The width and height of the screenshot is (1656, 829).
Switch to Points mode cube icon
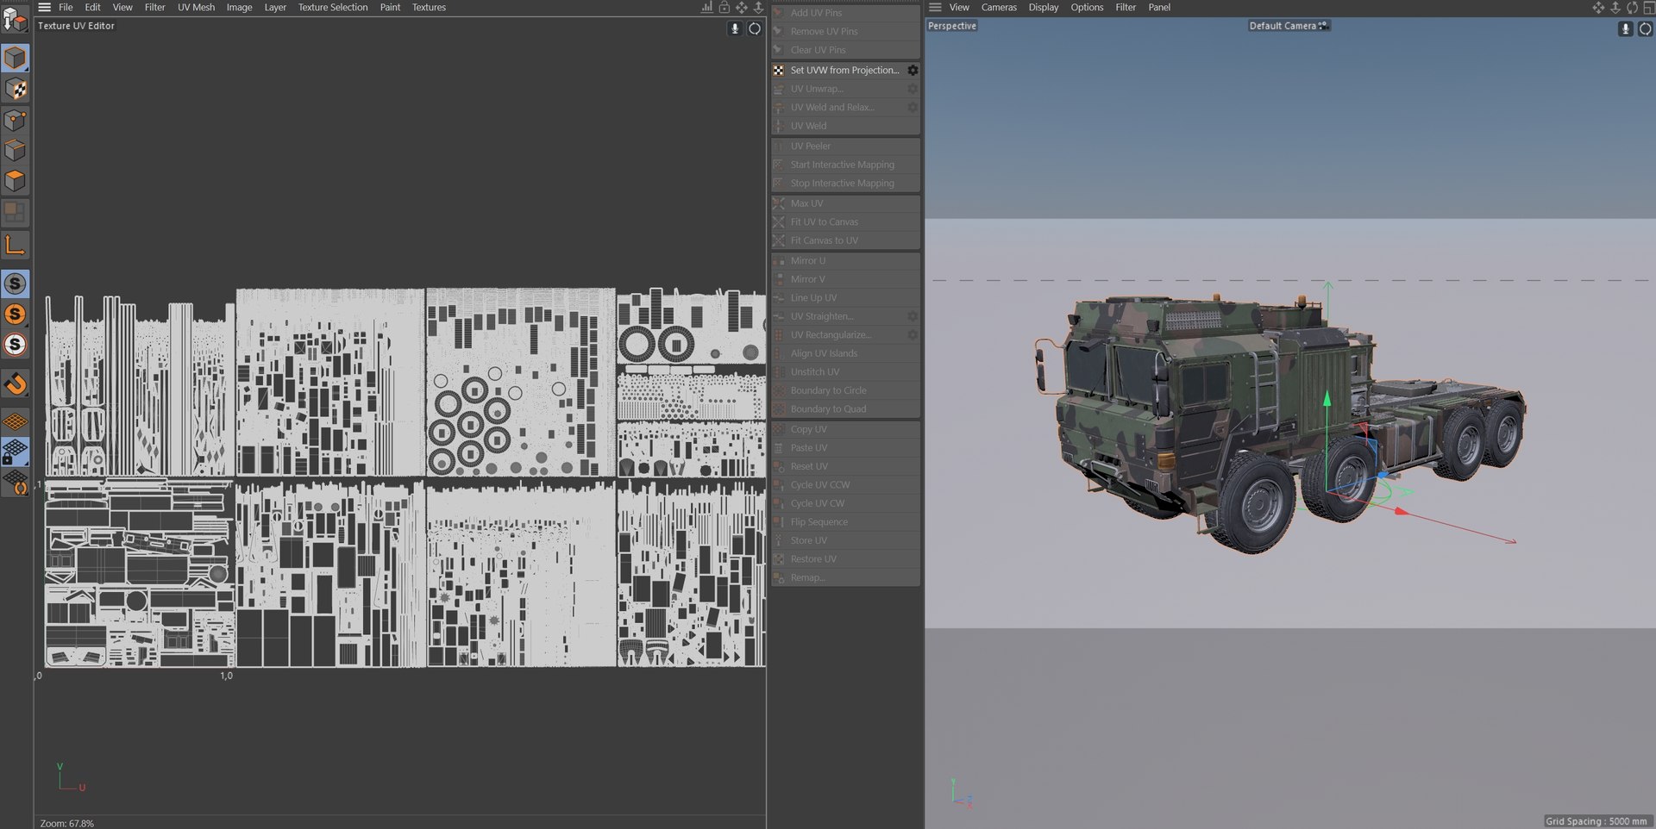pyautogui.click(x=15, y=120)
